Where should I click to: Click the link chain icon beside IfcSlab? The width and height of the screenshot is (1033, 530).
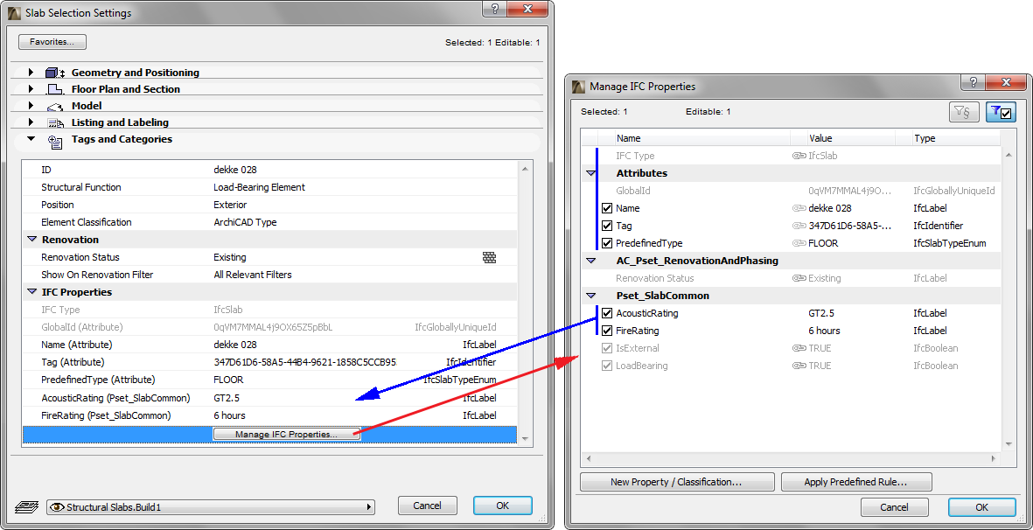[799, 156]
